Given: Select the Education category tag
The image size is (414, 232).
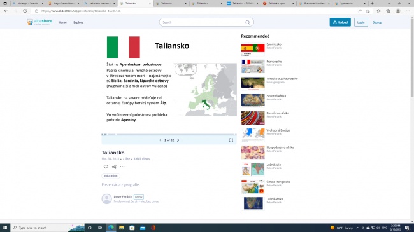Looking at the screenshot, I should coord(111,176).
